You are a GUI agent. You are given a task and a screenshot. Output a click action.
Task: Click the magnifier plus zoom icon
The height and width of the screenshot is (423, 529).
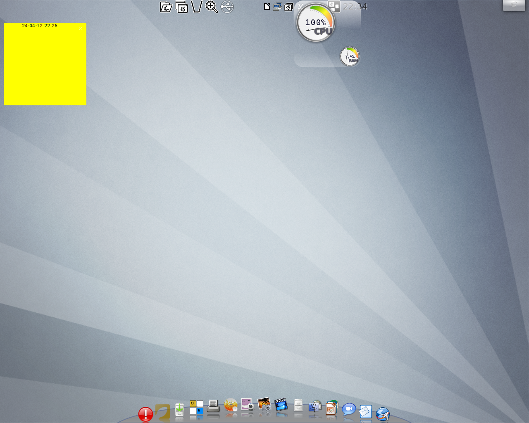212,7
